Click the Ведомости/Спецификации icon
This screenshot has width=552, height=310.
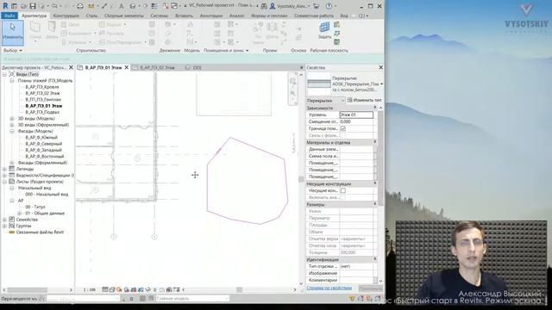(11, 176)
